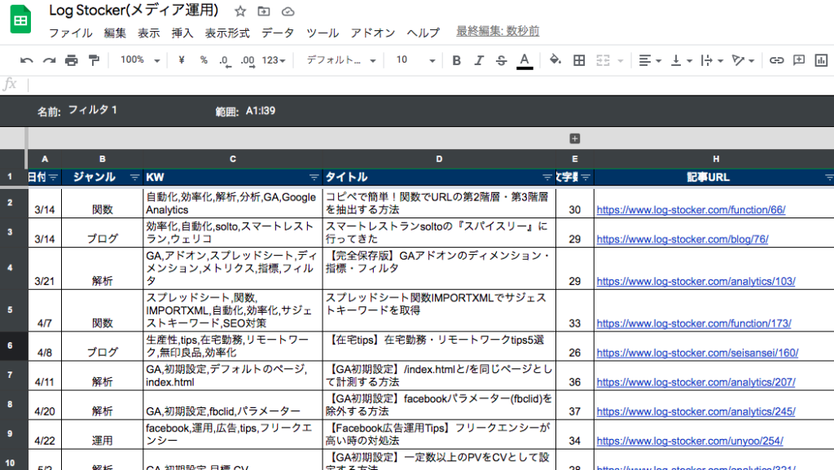834x470 pixels.
Task: Undo the last action
Action: 25,59
